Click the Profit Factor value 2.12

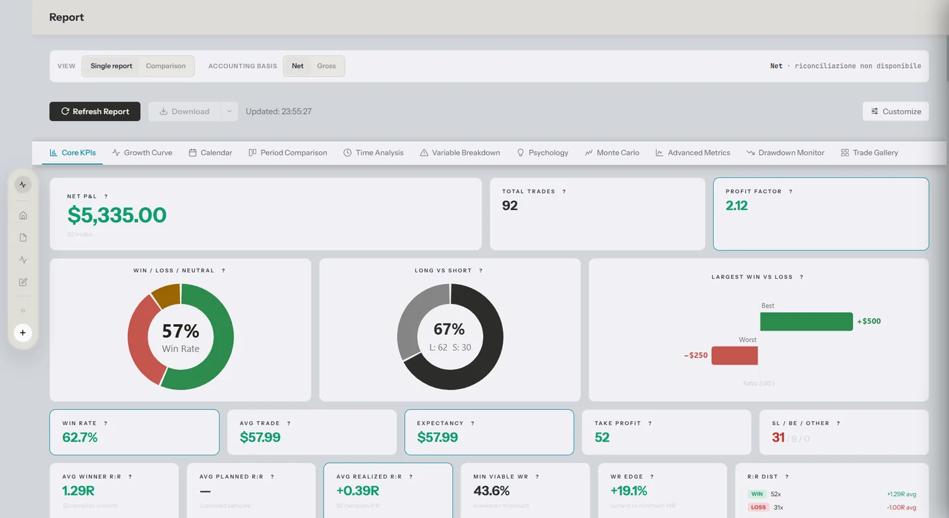pos(737,206)
